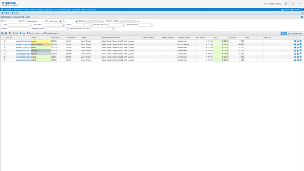Click the SUM toolbar button
304x171 pixels.
point(22,33)
